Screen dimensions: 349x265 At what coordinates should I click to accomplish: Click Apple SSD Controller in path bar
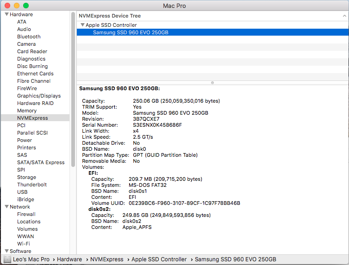159,259
